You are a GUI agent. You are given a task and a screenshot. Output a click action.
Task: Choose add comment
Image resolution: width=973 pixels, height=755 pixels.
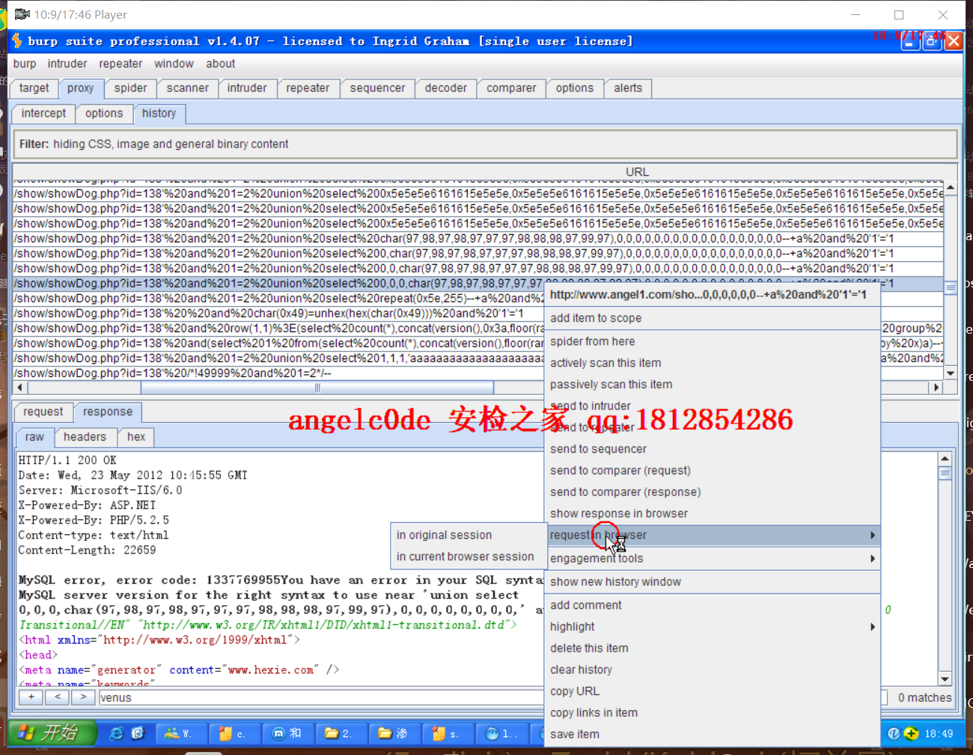[712, 606]
